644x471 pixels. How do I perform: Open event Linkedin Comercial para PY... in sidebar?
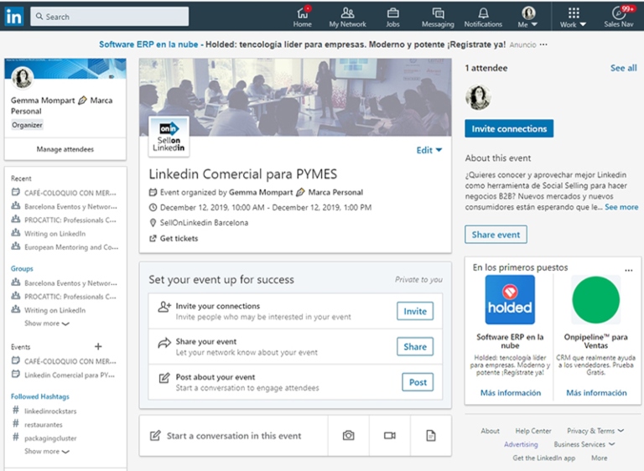coord(70,375)
